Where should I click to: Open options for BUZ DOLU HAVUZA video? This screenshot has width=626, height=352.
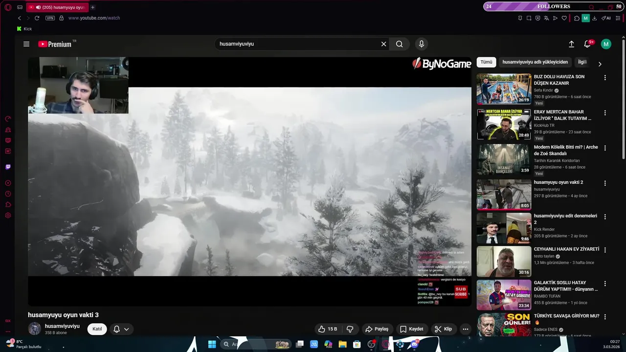[605, 78]
